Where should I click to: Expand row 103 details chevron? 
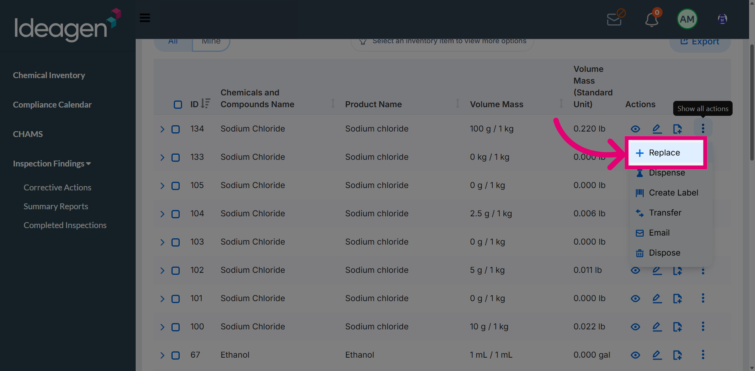point(162,242)
